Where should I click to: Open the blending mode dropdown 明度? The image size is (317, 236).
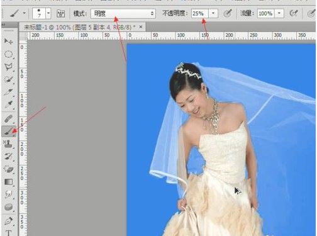pos(123,14)
